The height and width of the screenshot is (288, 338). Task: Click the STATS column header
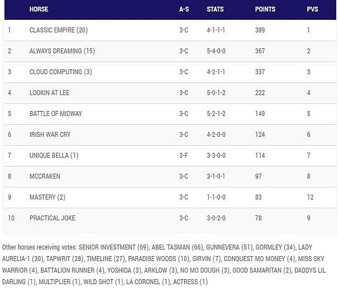(x=215, y=9)
